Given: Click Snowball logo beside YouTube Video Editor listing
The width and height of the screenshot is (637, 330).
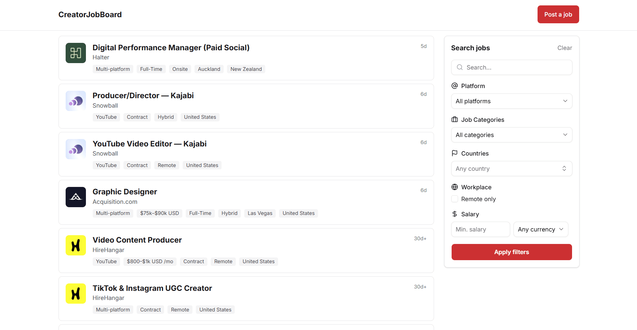Looking at the screenshot, I should click(76, 149).
